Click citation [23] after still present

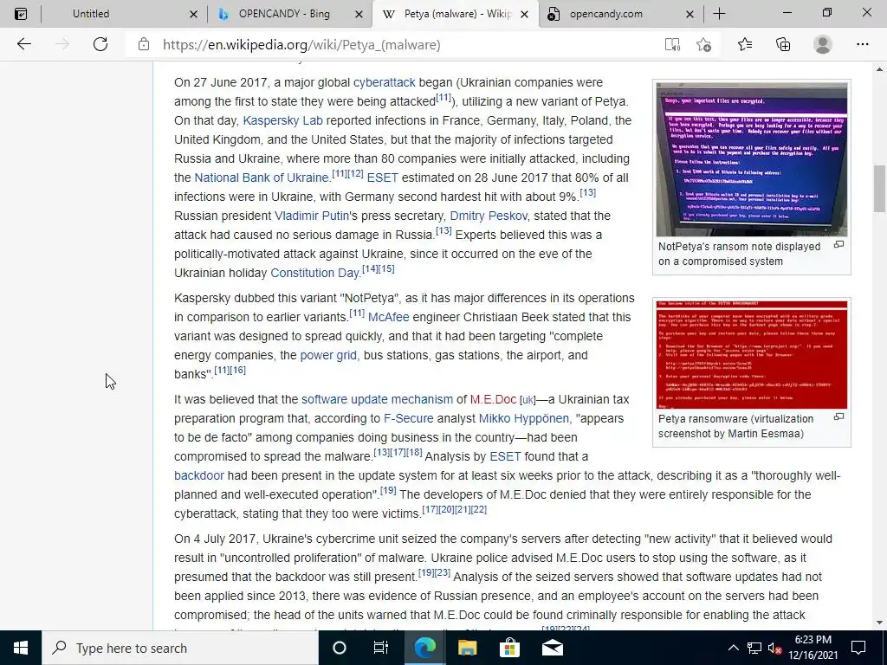443,572
